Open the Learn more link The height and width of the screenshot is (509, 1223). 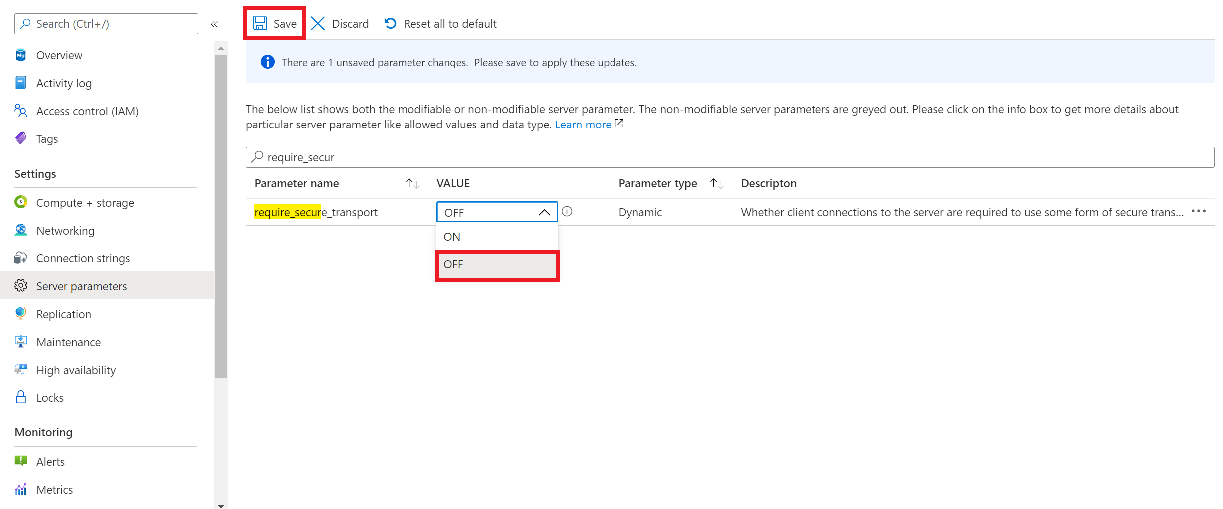point(583,125)
